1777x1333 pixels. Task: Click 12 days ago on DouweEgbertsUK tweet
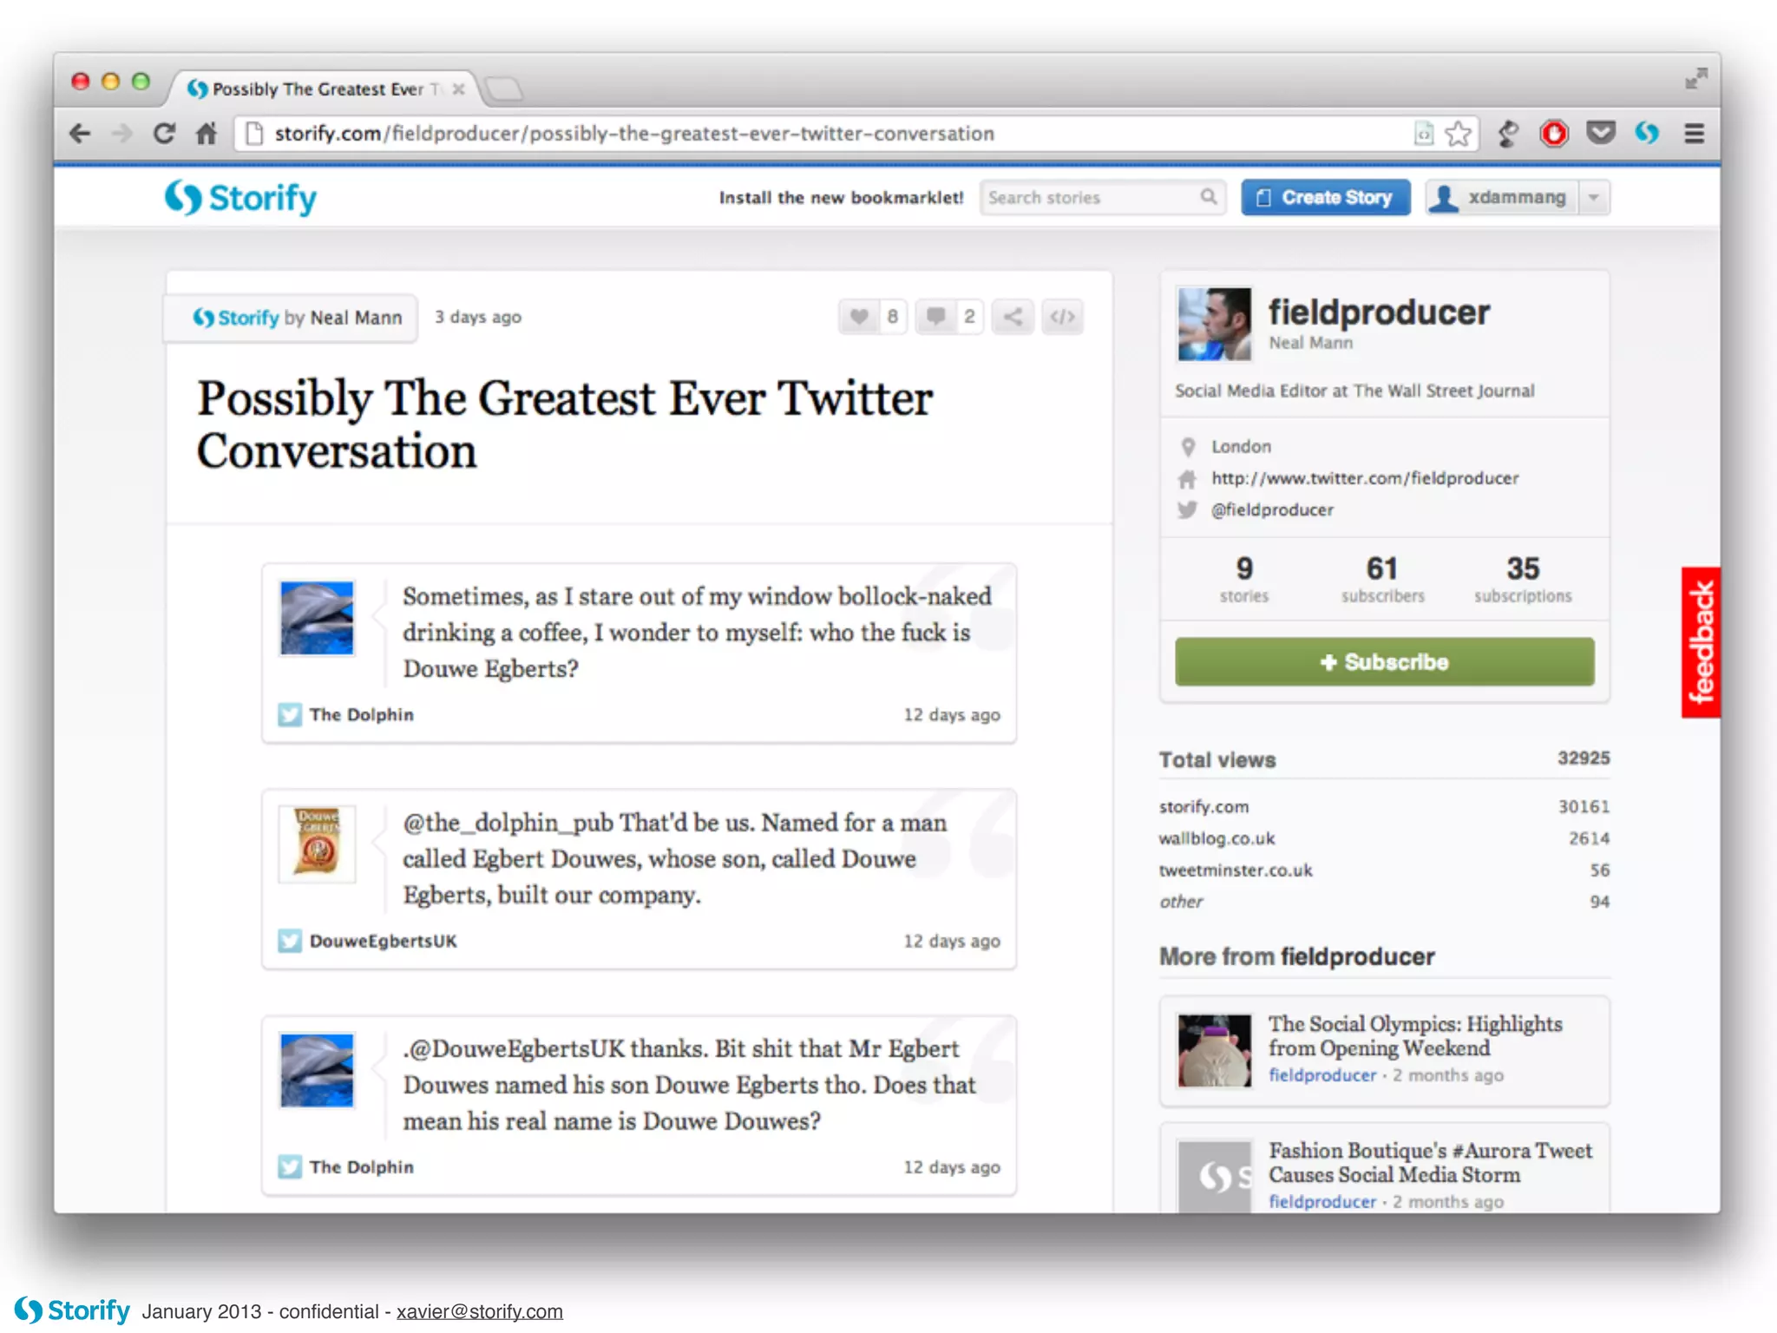[x=952, y=941]
